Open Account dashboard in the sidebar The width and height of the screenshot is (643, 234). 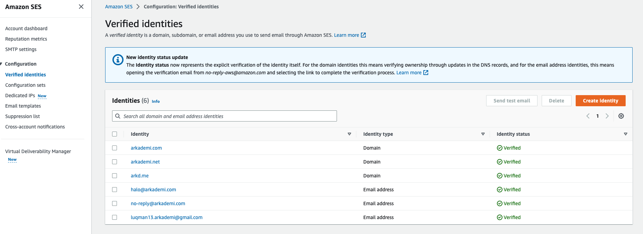tap(26, 28)
